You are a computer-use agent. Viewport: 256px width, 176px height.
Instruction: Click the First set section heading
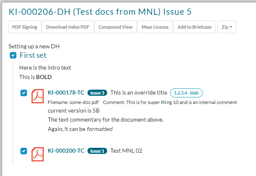point(33,55)
